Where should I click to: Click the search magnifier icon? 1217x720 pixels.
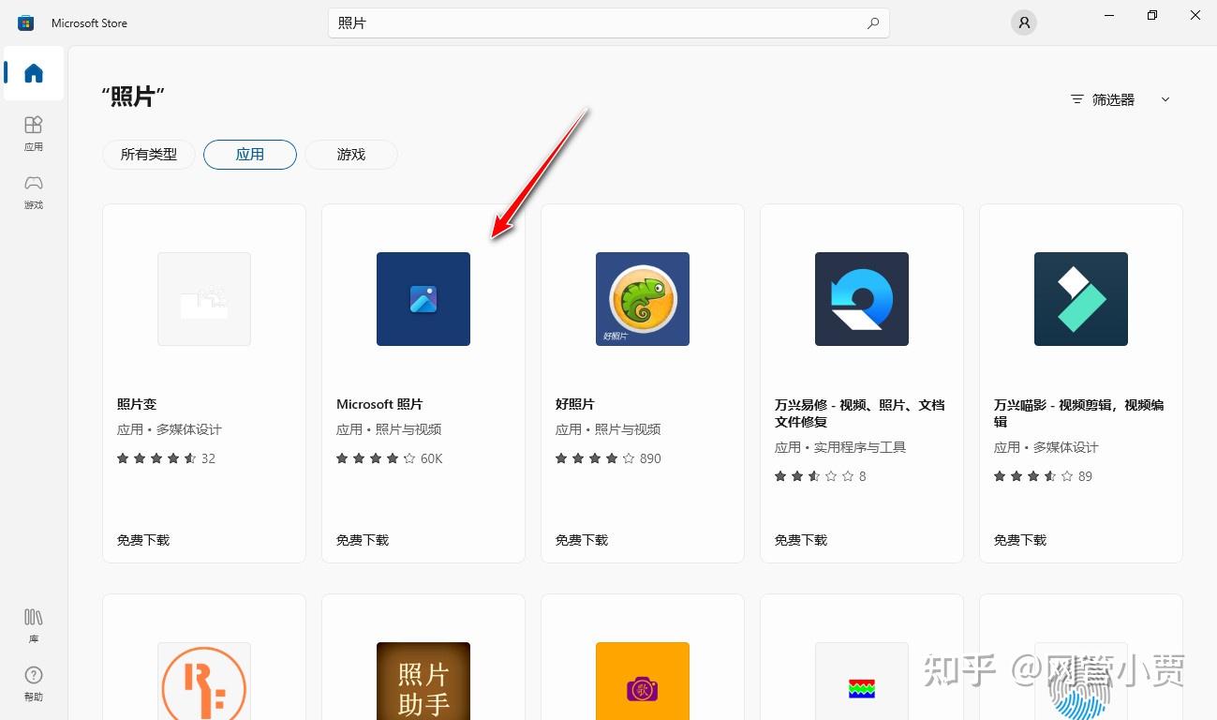(873, 23)
